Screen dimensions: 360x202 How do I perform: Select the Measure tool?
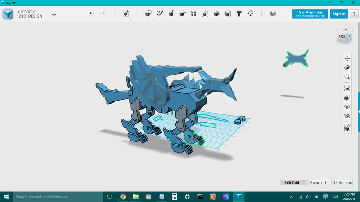coord(228,13)
